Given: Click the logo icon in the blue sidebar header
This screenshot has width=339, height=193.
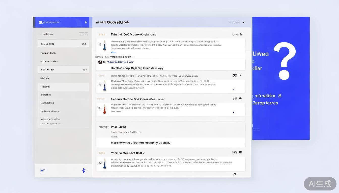Looking at the screenshot, I should click(41, 22).
